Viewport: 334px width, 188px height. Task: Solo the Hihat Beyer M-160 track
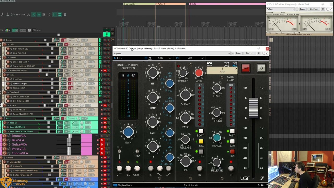click(x=108, y=70)
